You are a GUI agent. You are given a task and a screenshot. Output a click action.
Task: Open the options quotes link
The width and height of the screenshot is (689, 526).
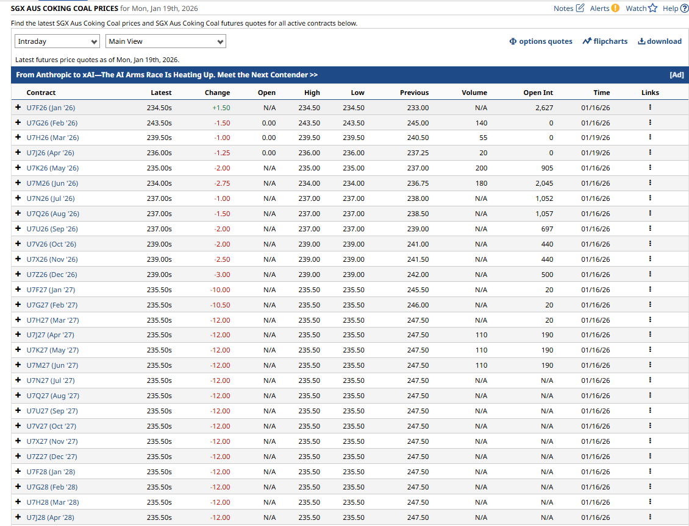pos(541,41)
